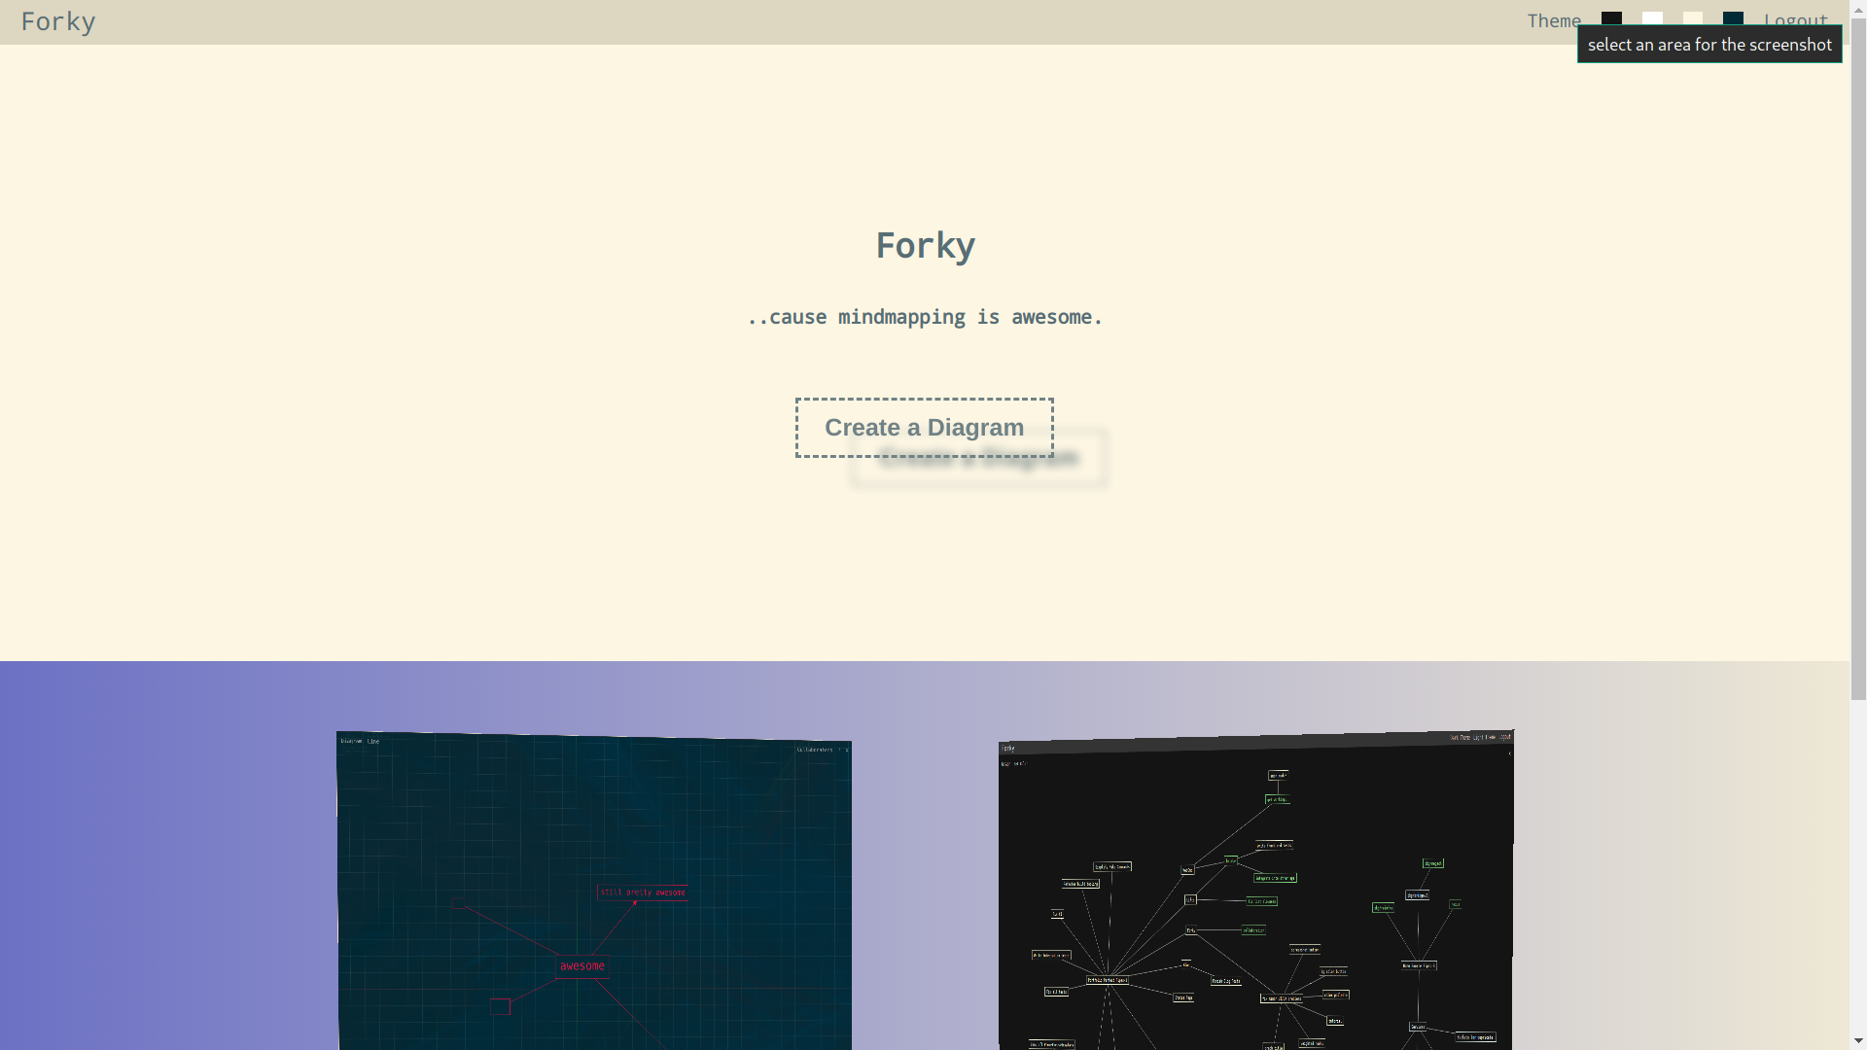Screen dimensions: 1867x1050
Task: Click the Logout link
Action: 1796,20
